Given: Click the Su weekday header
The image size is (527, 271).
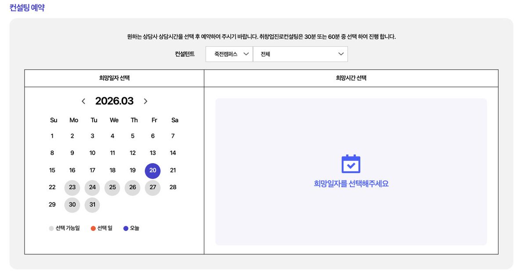Looking at the screenshot, I should (x=54, y=121).
